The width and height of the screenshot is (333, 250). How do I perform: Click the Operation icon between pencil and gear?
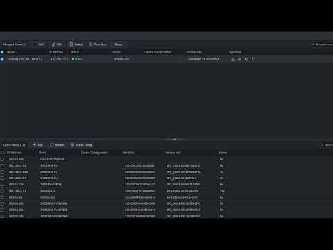pyautogui.click(x=240, y=59)
